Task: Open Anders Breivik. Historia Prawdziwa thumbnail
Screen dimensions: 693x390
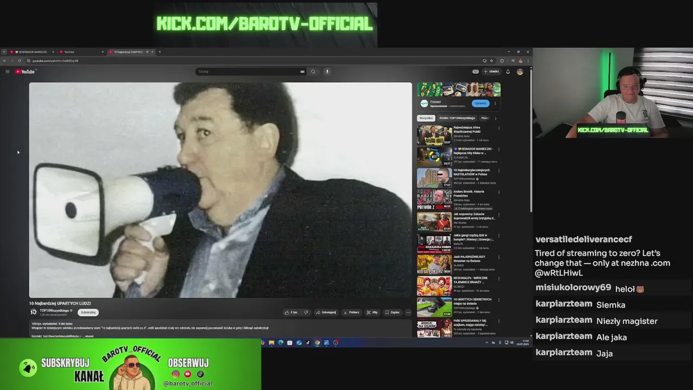Action: point(434,199)
